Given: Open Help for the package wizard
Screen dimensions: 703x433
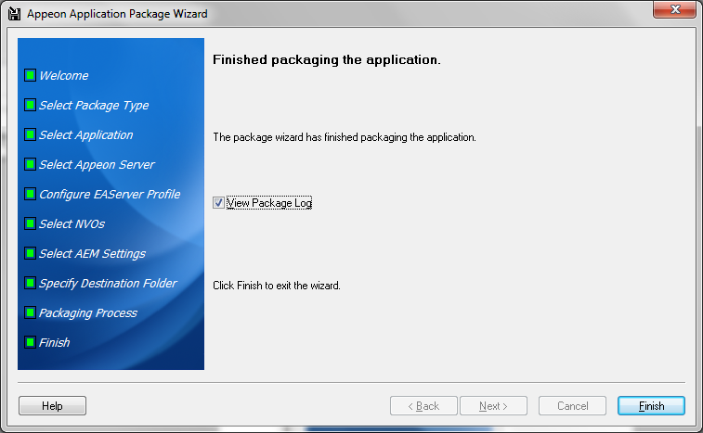Looking at the screenshot, I should click(52, 406).
